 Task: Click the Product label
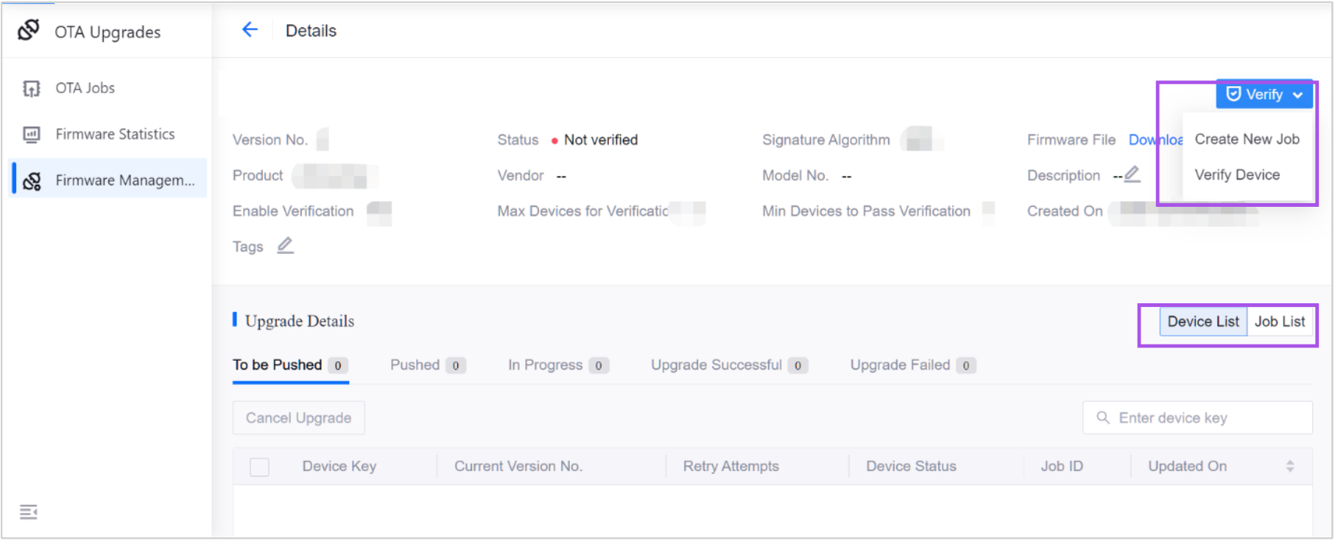[258, 175]
